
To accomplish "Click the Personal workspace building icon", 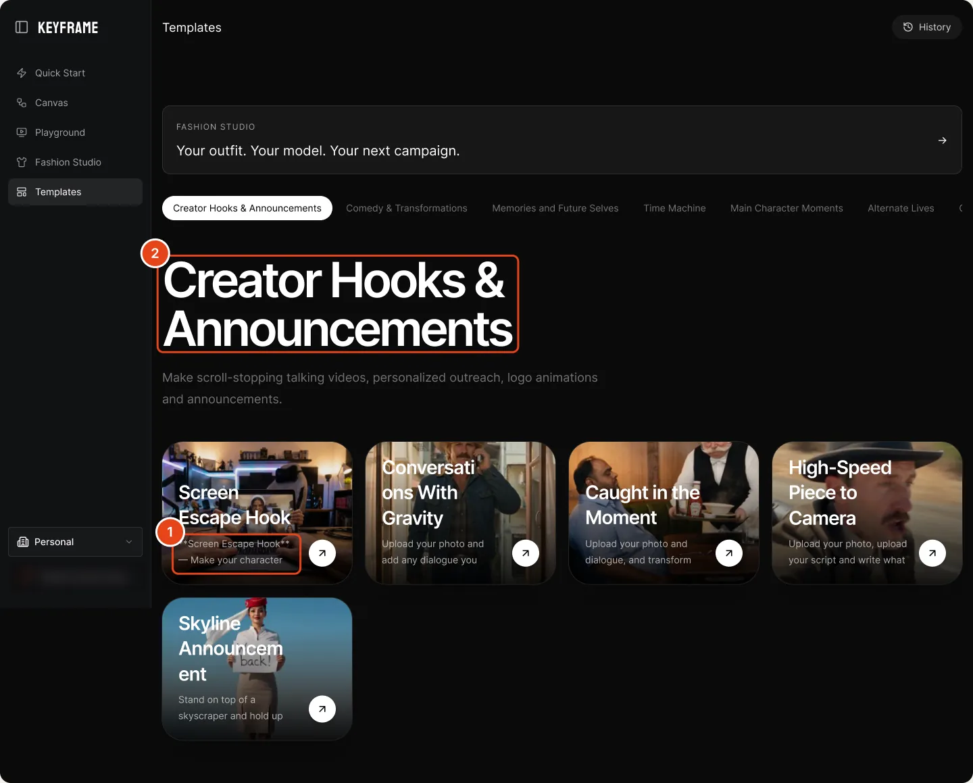I will (x=23, y=542).
